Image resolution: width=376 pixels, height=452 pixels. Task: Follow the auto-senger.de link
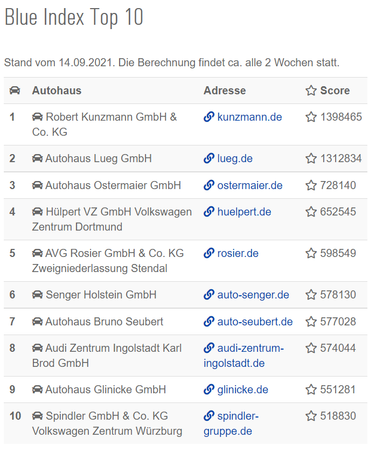coord(253,295)
